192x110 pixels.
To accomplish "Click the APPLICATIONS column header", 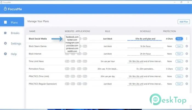I will point(83,31).
